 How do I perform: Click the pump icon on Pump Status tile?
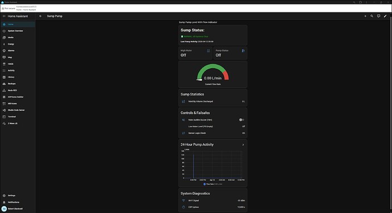[243, 51]
